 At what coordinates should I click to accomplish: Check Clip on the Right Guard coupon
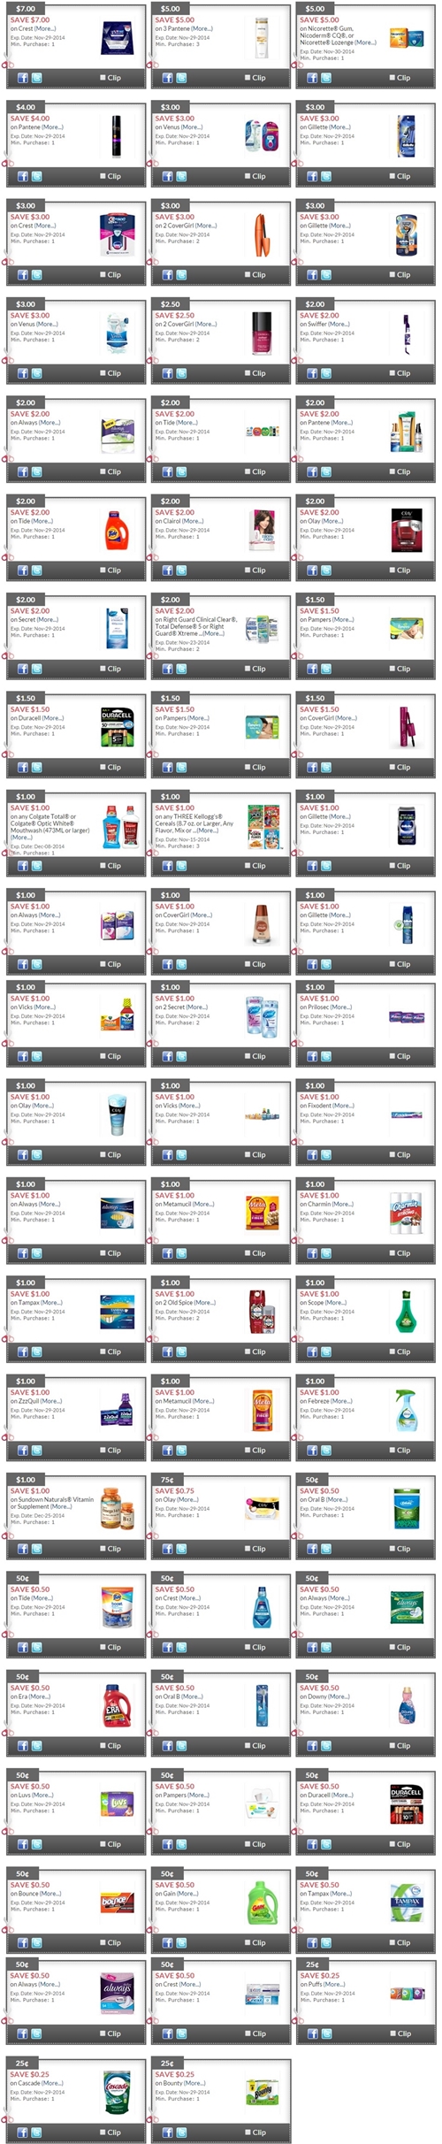[x=248, y=669]
